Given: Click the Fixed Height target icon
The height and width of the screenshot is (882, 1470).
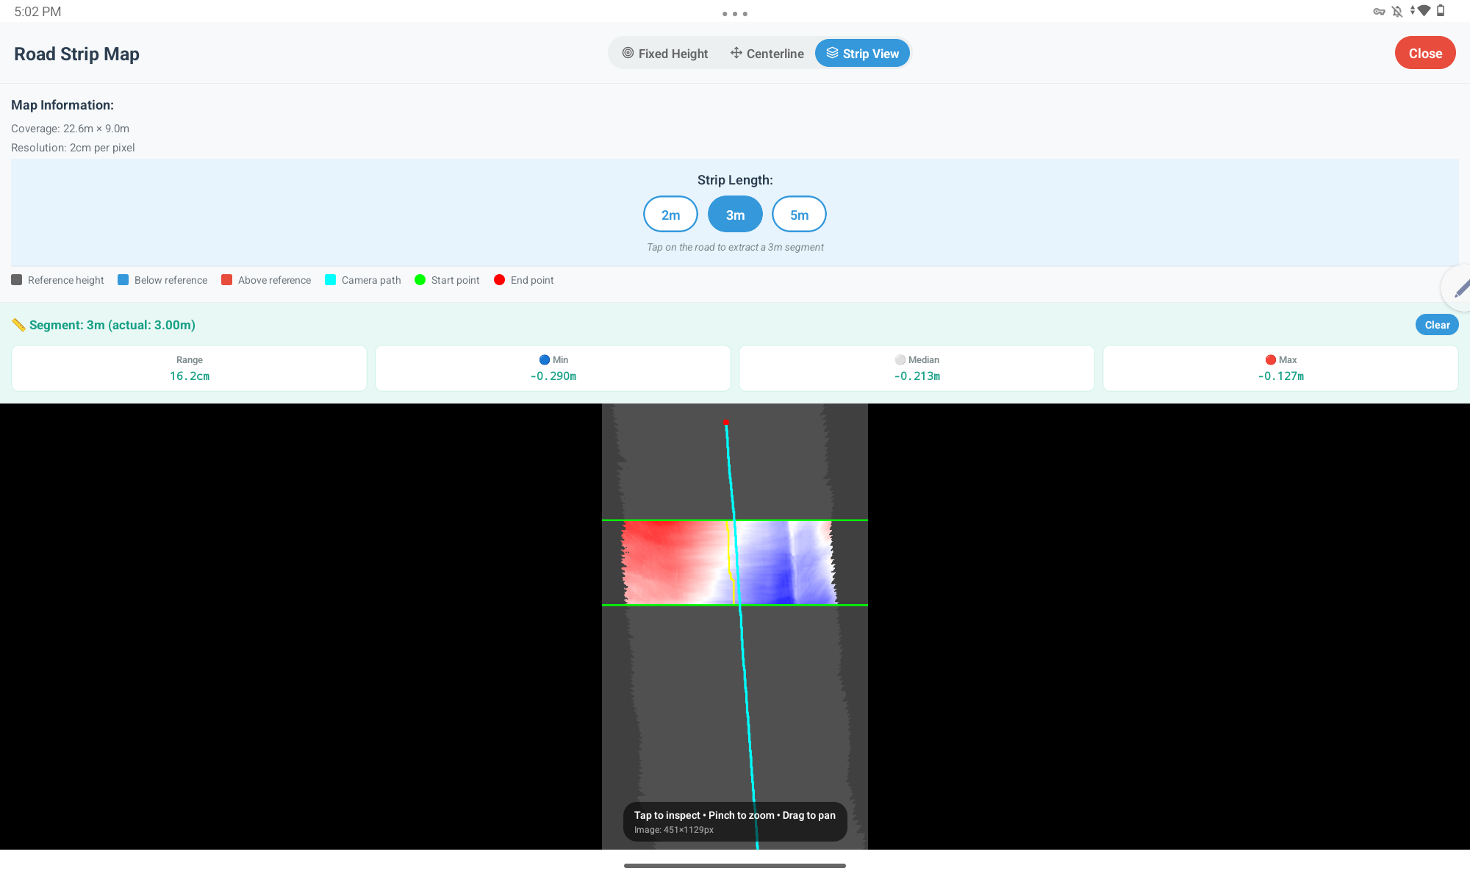Looking at the screenshot, I should point(628,53).
